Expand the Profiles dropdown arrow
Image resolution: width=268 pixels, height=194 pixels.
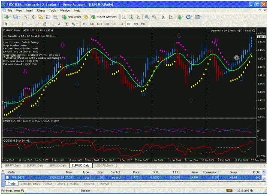(19, 17)
